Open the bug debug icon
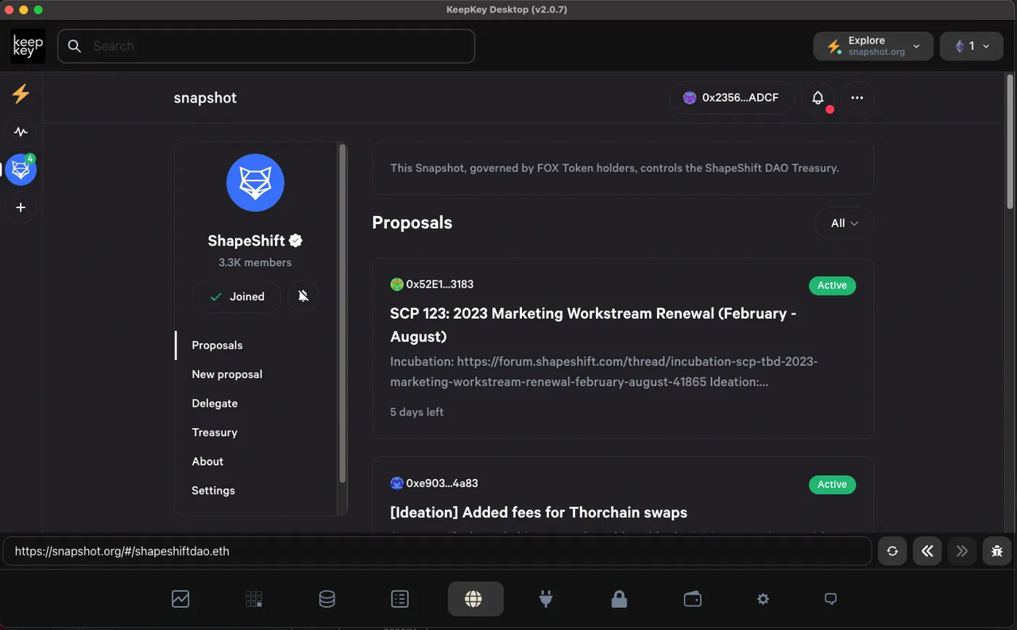The width and height of the screenshot is (1017, 630). [997, 551]
